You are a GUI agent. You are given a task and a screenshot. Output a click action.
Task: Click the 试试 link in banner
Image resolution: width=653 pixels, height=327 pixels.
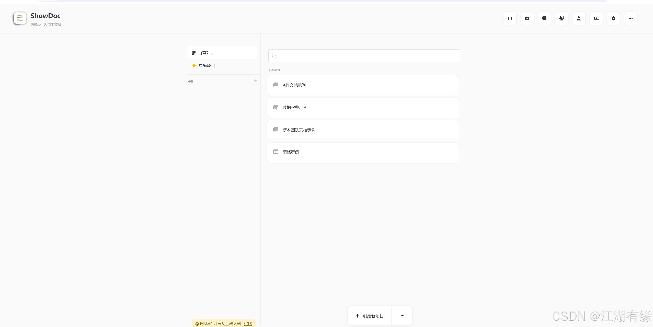coord(248,324)
